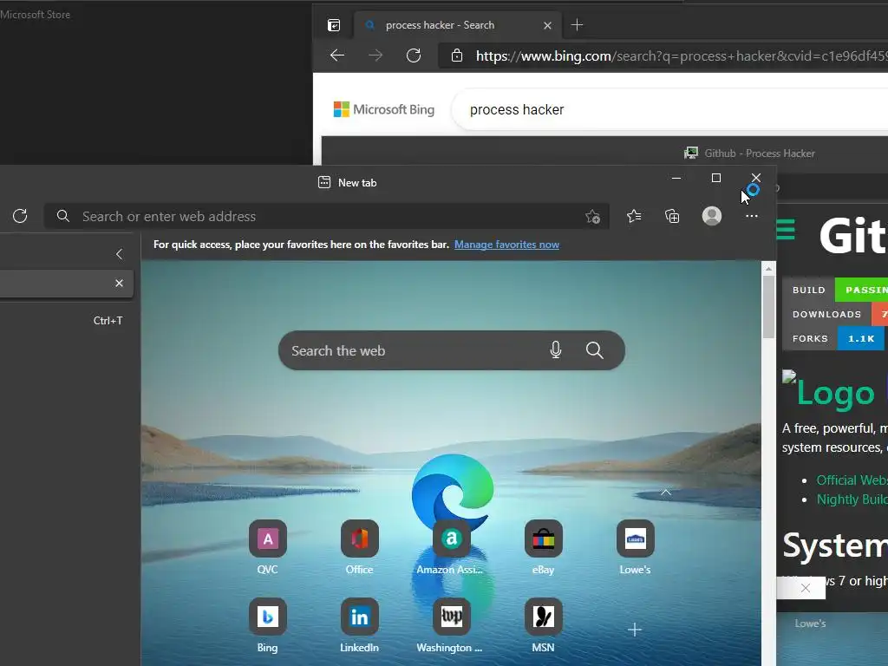Open the Favorites list icon

(x=634, y=216)
